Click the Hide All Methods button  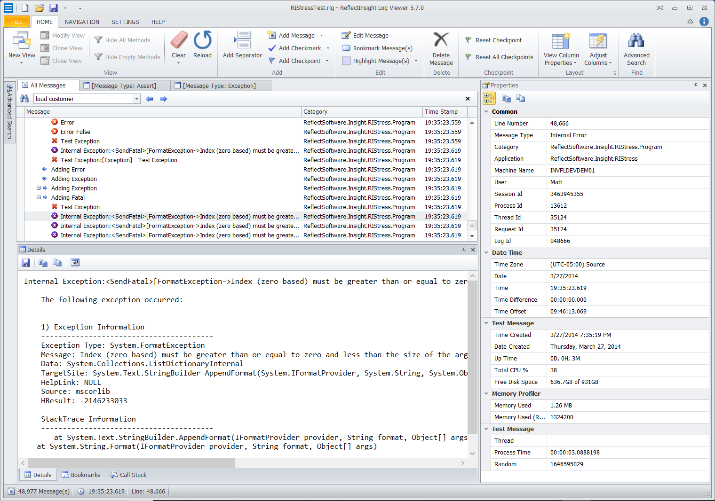point(122,40)
